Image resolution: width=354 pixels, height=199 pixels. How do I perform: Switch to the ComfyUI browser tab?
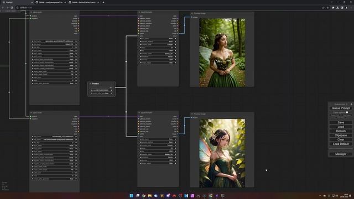click(x=17, y=2)
